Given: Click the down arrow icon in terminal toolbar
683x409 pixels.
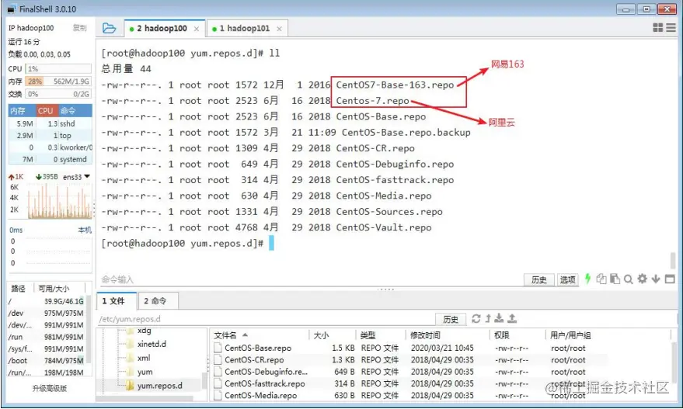Looking at the screenshot, I should (x=656, y=279).
